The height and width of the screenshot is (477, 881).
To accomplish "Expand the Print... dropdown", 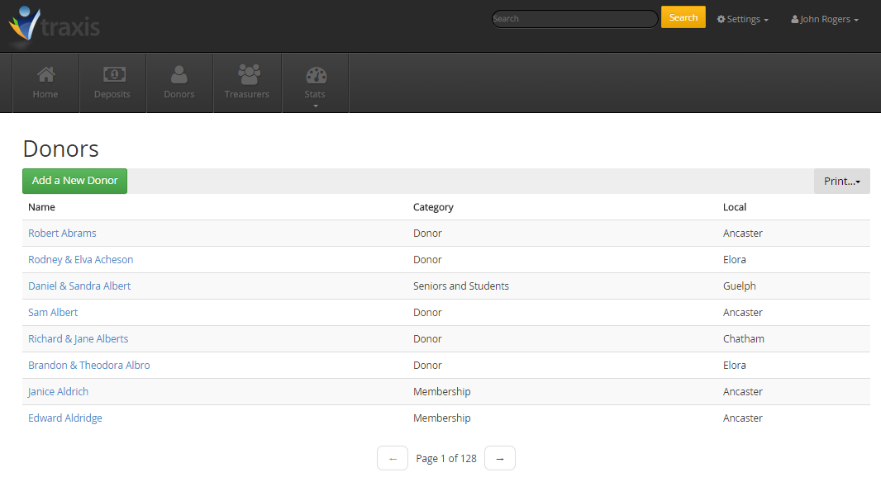I will (841, 181).
